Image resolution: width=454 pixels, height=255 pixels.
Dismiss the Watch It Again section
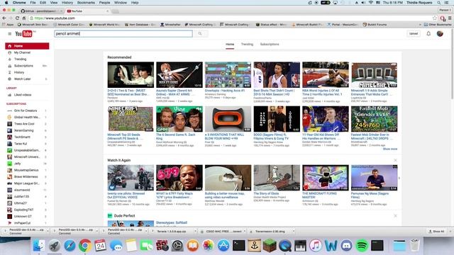point(395,160)
